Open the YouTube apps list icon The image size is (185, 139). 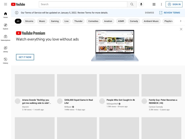coord(154,4)
